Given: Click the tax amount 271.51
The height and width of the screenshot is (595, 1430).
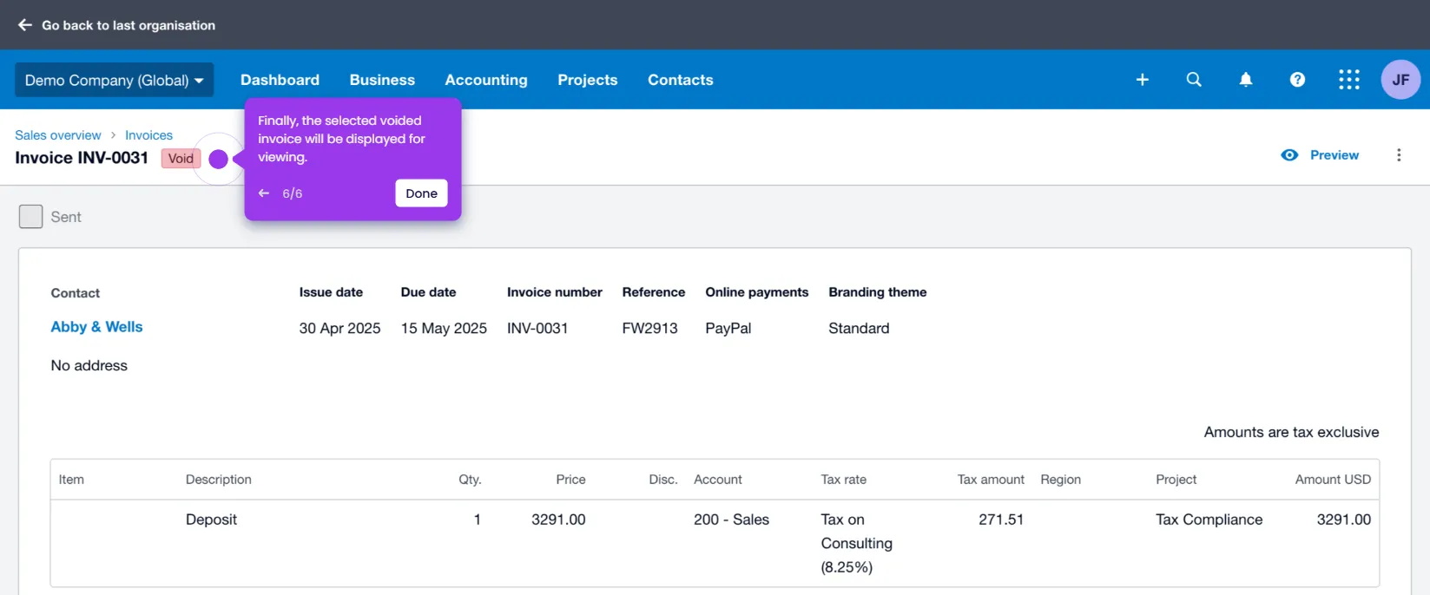Looking at the screenshot, I should coord(1001,520).
